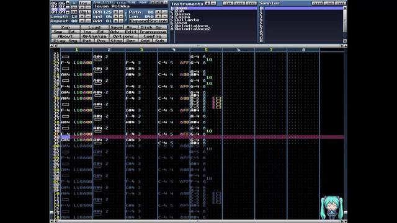Viewport: 397px width, 223px height.
Task: Click Samples list scroll down arrow
Action: click(x=345, y=41)
